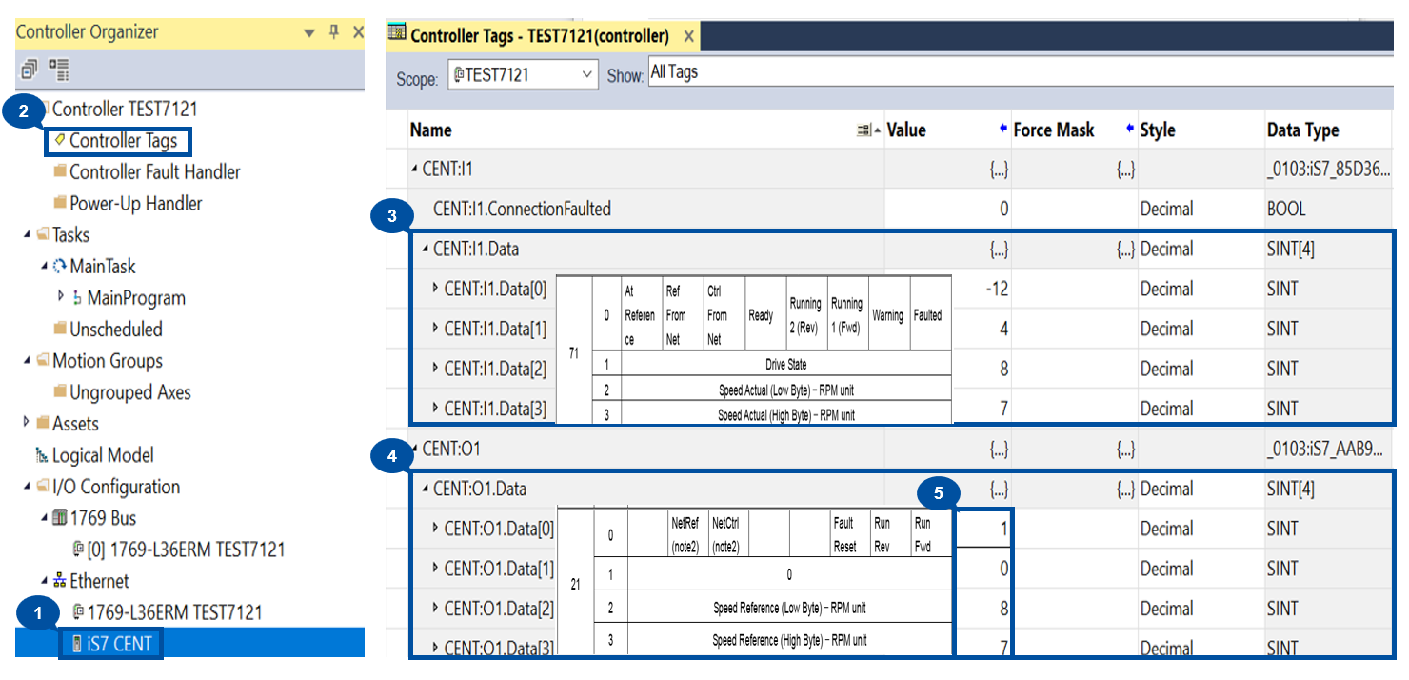Click the Power-Up Handler folder icon
Screen dimensions: 1409x680
click(60, 204)
